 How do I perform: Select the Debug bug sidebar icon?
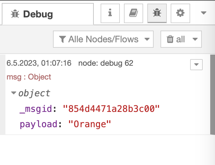(157, 13)
